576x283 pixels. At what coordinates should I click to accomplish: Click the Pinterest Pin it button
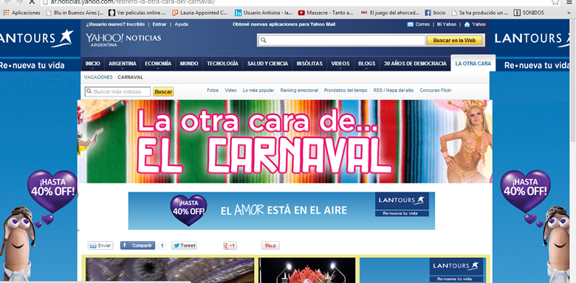point(270,245)
